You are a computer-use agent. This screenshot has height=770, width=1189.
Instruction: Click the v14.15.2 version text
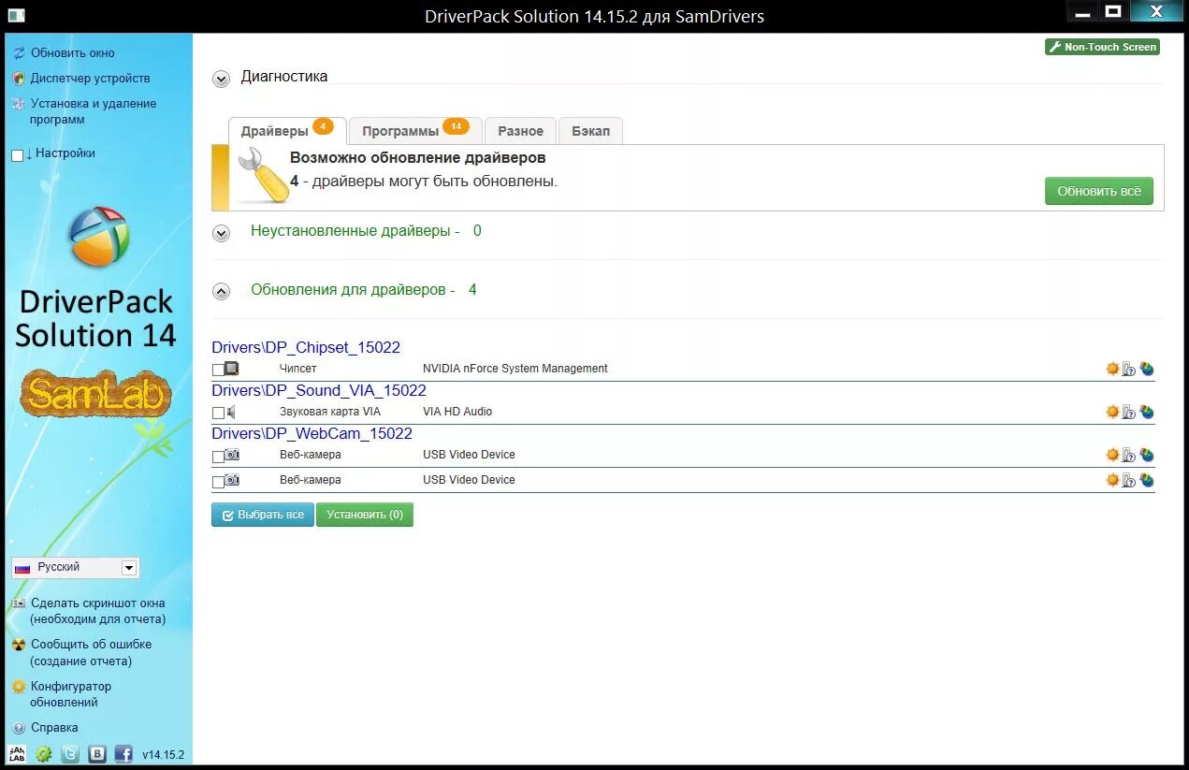click(163, 755)
